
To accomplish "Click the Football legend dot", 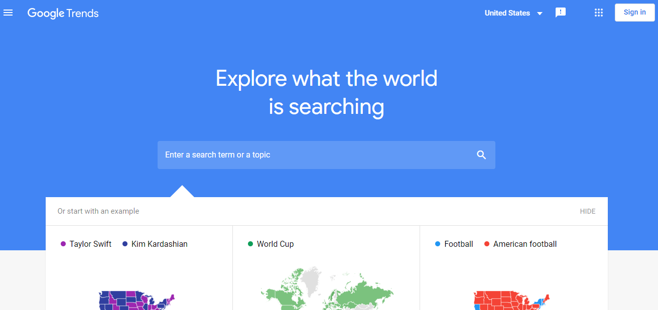I will tap(437, 244).
